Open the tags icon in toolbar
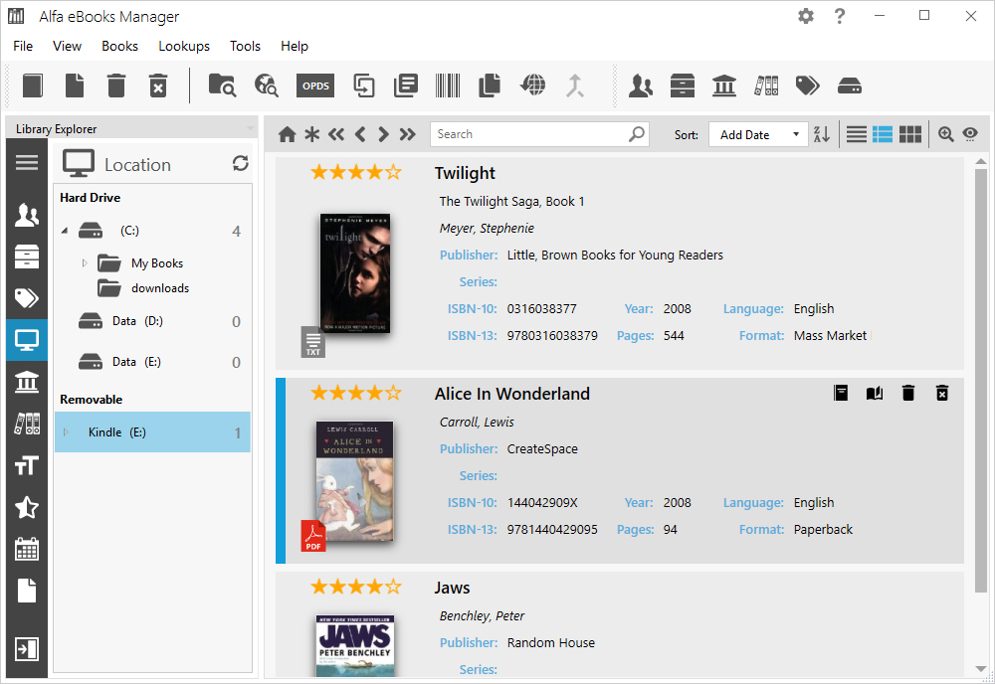Viewport: 995px width, 684px height. pos(808,85)
